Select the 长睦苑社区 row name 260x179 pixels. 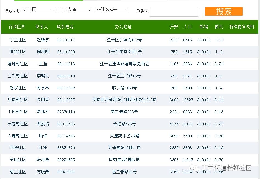[18, 124]
